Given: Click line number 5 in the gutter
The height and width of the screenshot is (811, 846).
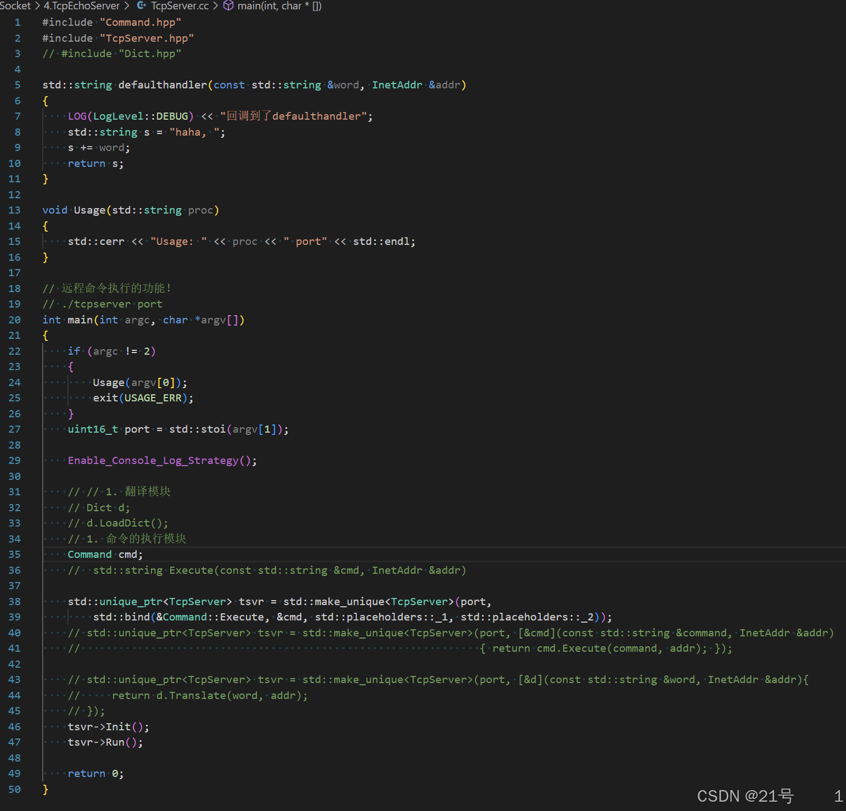Looking at the screenshot, I should tap(18, 85).
